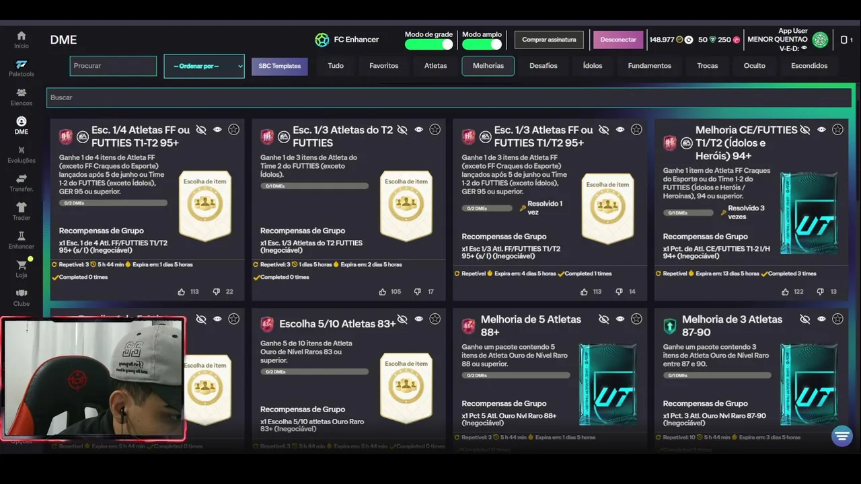Open the Clube sidebar section
This screenshot has width=861, height=484.
22,298
